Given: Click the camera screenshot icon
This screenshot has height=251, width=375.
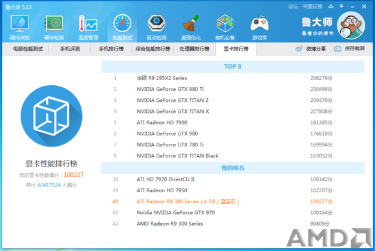Looking at the screenshot, I should pos(337,48).
